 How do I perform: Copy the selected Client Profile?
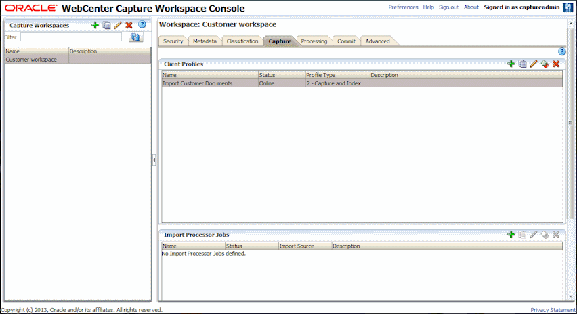tap(522, 64)
